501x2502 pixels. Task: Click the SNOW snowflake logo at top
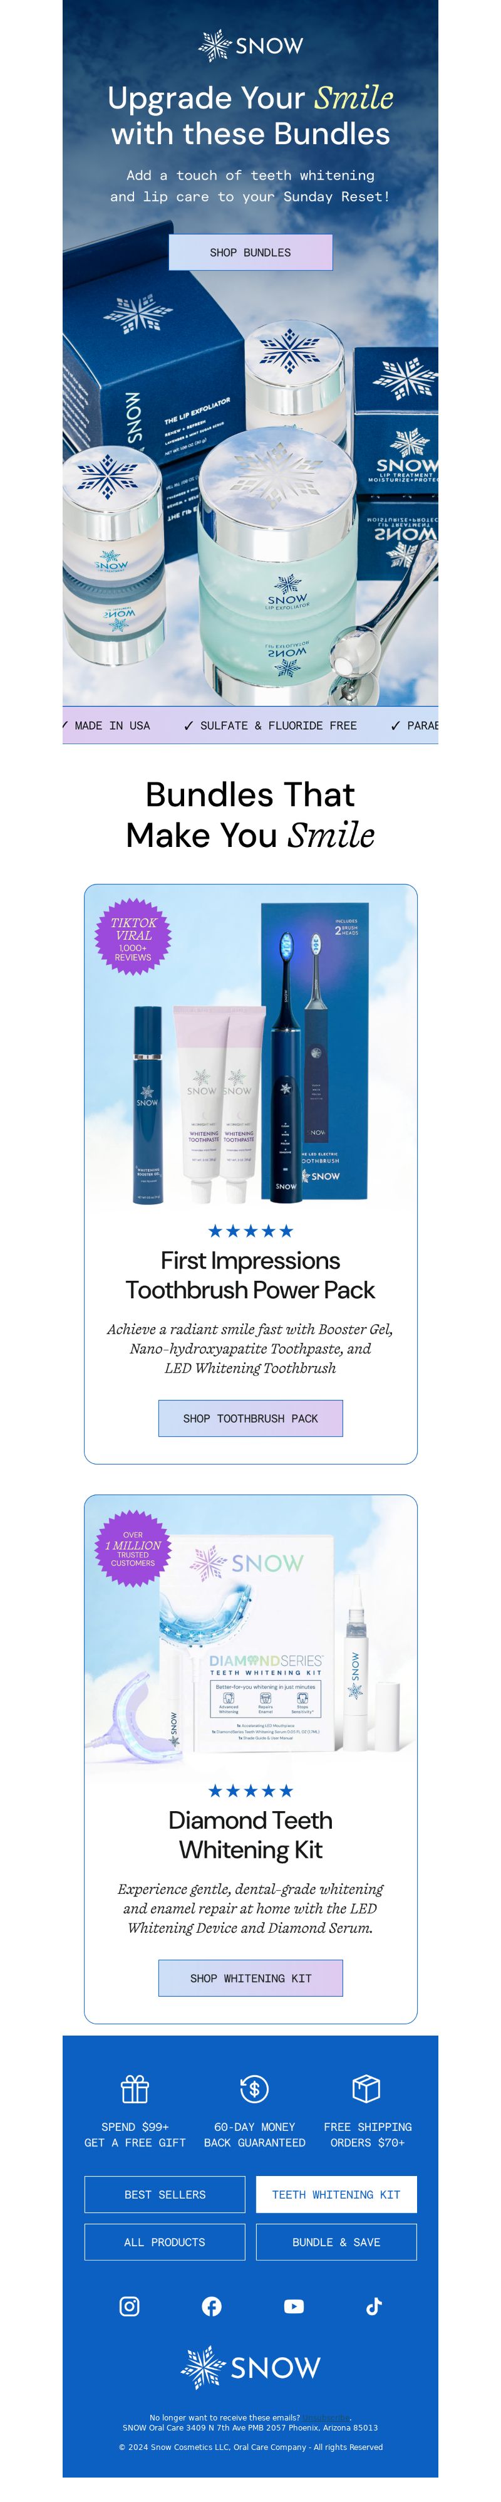tap(250, 46)
